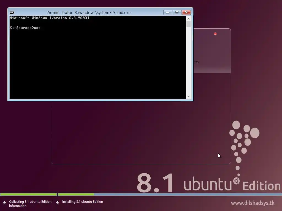Screen dimensions: 282x211
Task: Click the X:\Sources>not command prompt line
Action: click(25, 28)
